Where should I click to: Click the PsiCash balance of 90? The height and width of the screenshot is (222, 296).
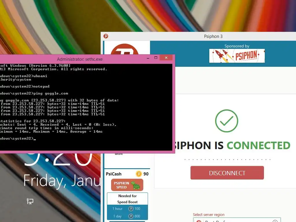click(x=146, y=174)
